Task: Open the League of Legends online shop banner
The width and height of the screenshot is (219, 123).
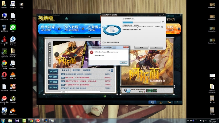Action: tap(173, 29)
